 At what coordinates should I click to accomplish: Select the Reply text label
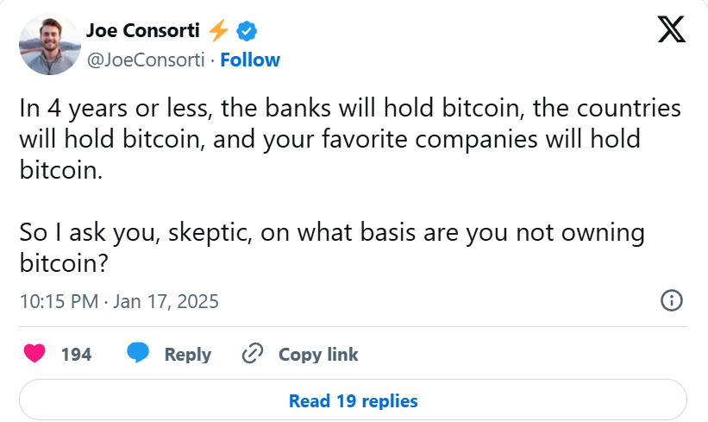pyautogui.click(x=188, y=355)
